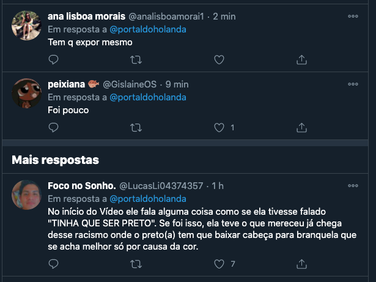376x282 pixels.
Task: Click the @LucasLi04374357 username handle
Action: 161,185
